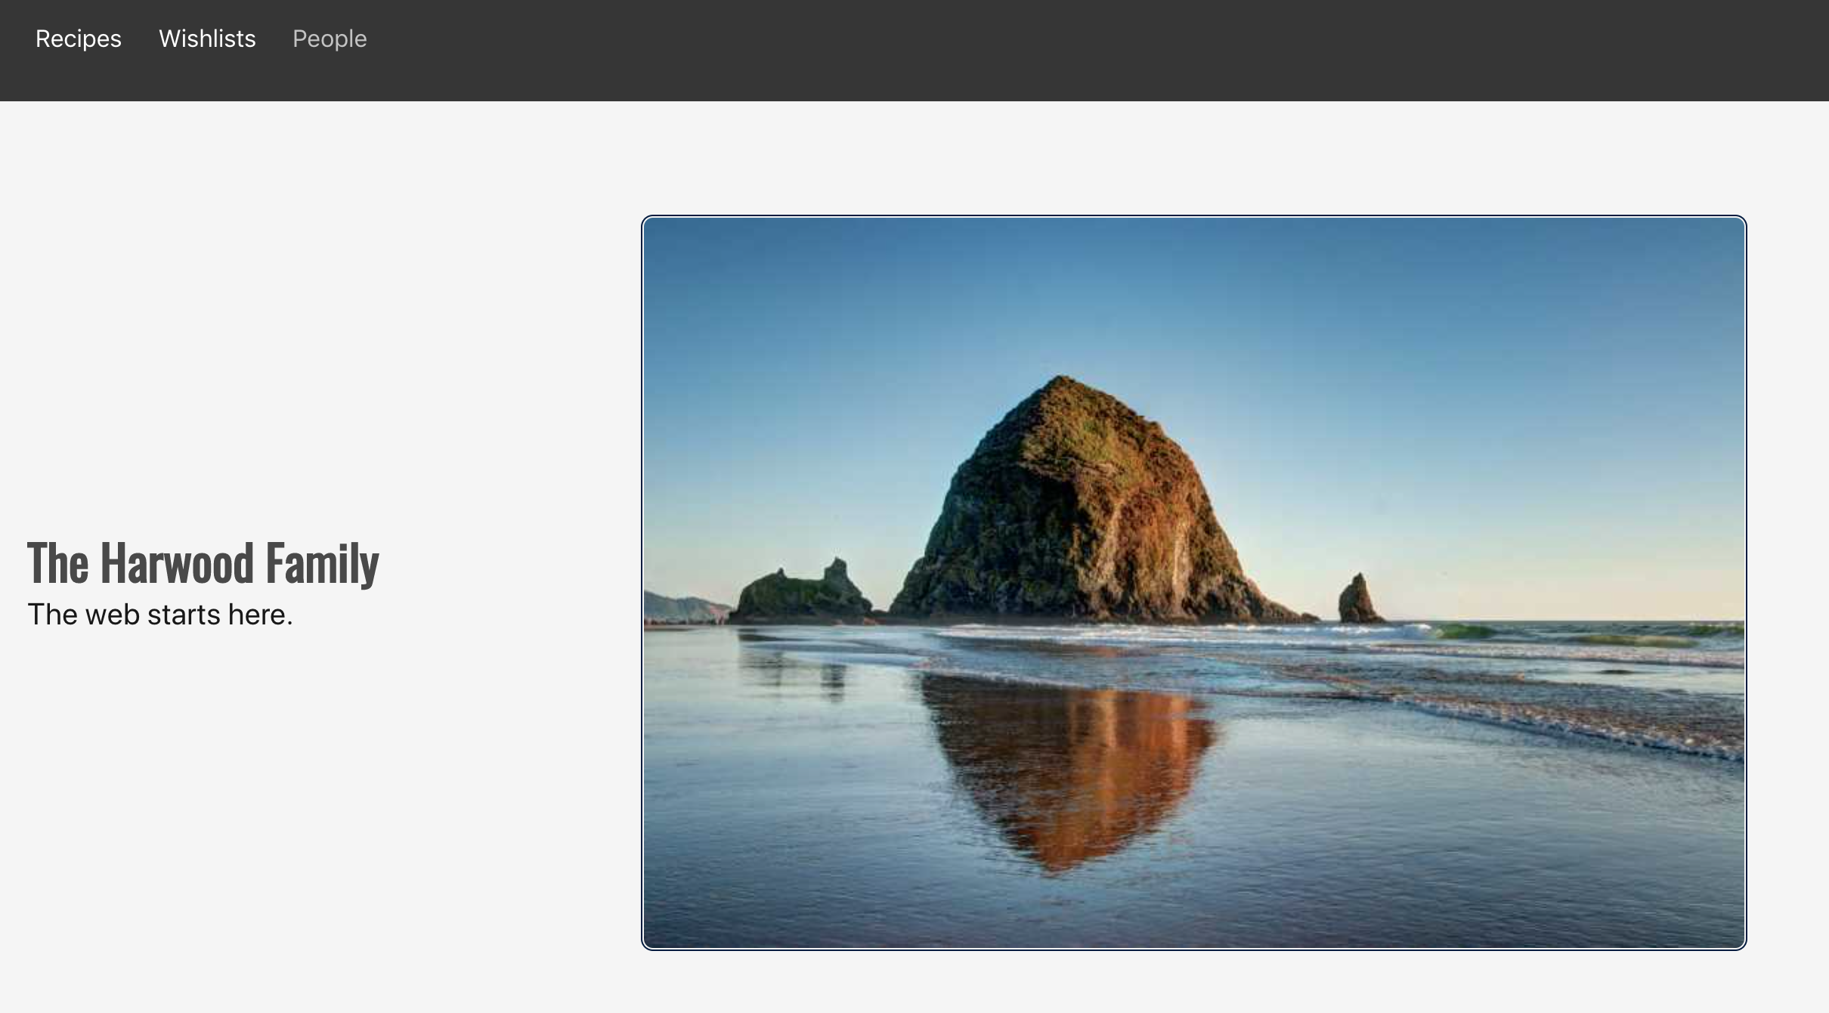The height and width of the screenshot is (1013, 1829).
Task: Click the word 'The' at the heading start
Action: click(58, 563)
